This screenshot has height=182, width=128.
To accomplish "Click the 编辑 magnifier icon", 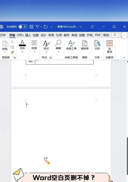I will 58,43.
